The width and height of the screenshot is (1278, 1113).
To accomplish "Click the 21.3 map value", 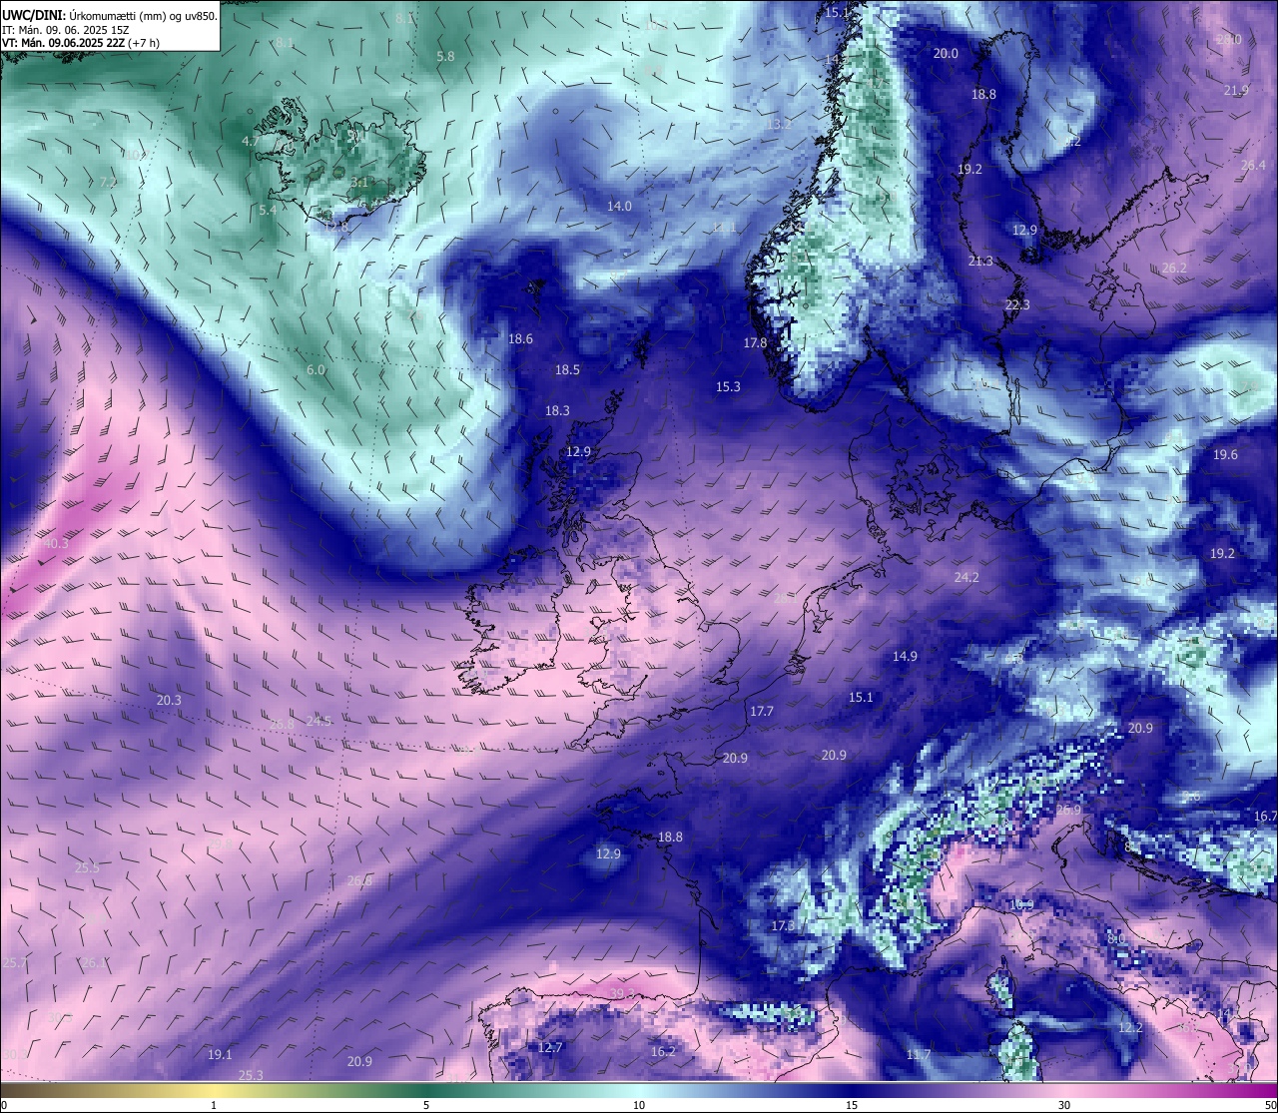I will pyautogui.click(x=980, y=262).
